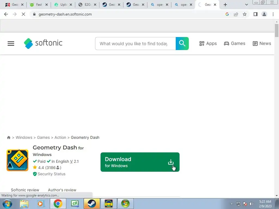279x209 pixels.
Task: Switch to the Author's review tab
Action: point(62,190)
